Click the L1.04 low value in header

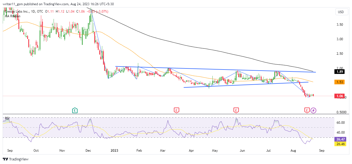70,11
